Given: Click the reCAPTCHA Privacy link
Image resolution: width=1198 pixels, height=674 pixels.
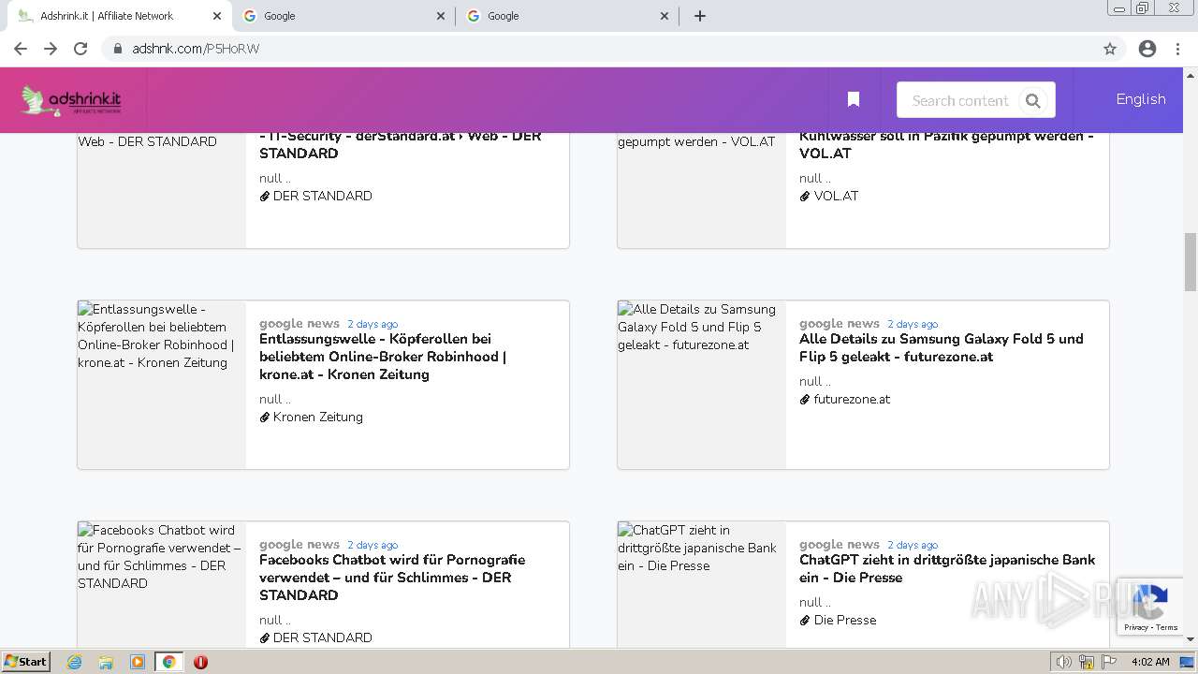Looking at the screenshot, I should tap(1136, 628).
